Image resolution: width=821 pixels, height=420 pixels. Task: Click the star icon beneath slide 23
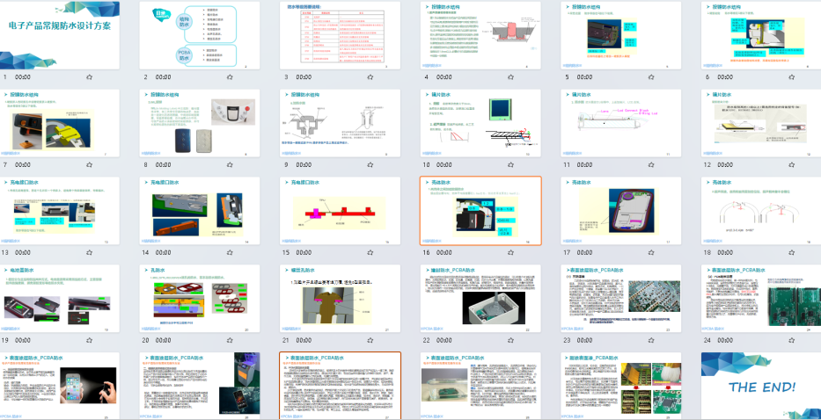[651, 341]
